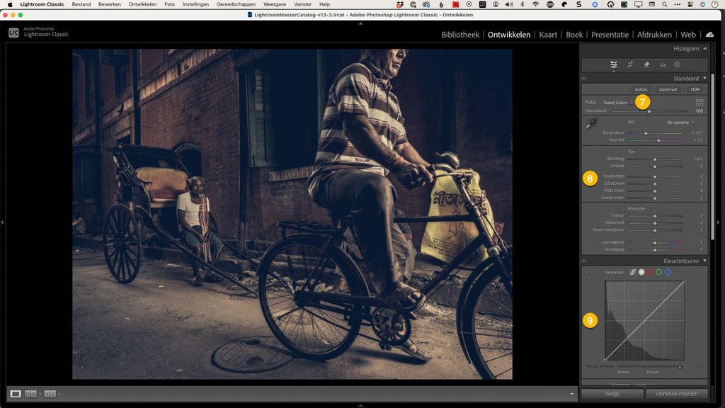Select the green channel curve
Screen dimensions: 725x408
659,272
